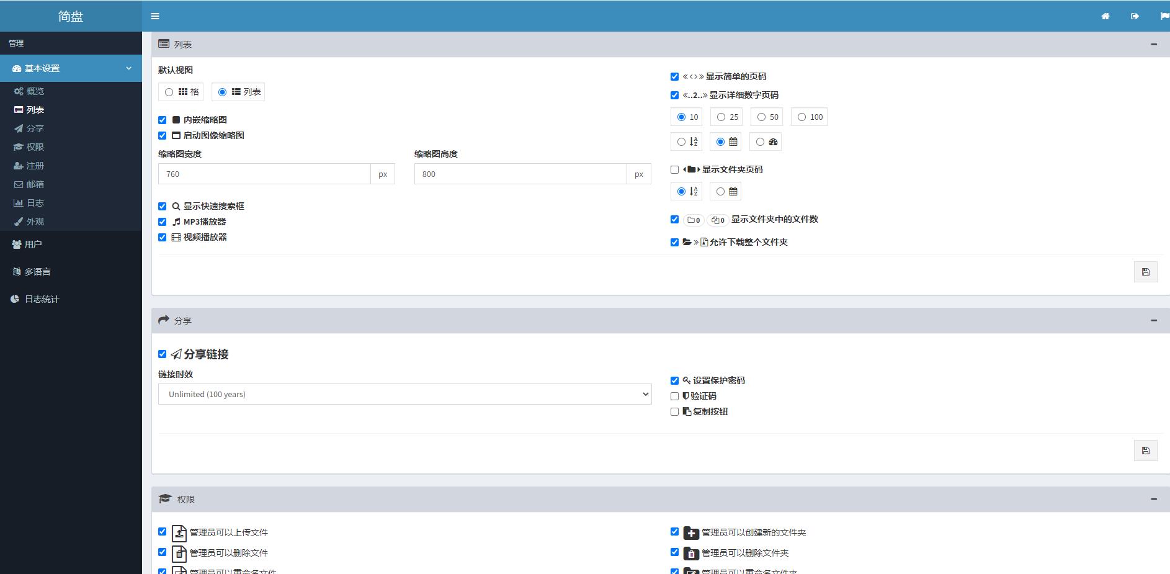This screenshot has width=1170, height=574.
Task: Open 分享 in the sidebar submenu
Action: (35, 128)
